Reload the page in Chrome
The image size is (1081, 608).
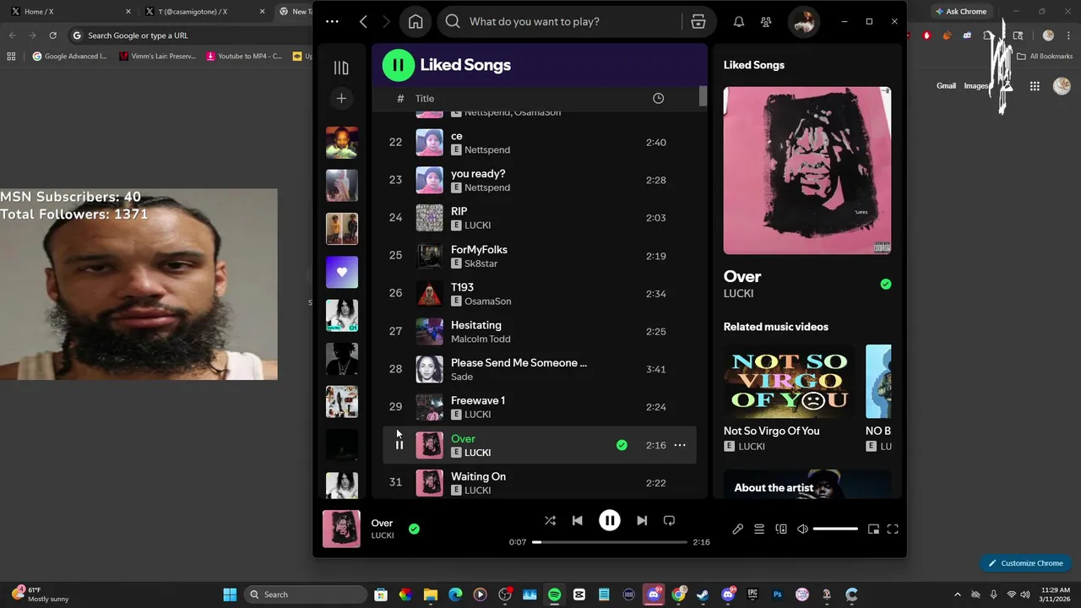click(52, 35)
